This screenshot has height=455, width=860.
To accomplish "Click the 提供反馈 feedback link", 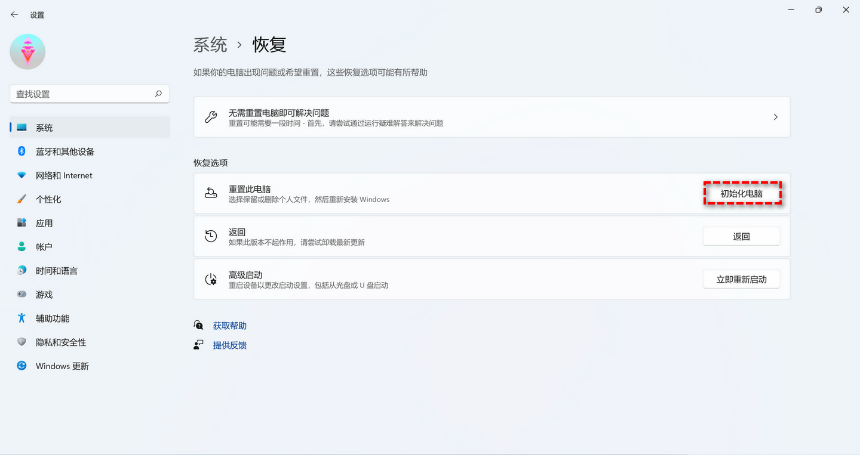I will [230, 345].
